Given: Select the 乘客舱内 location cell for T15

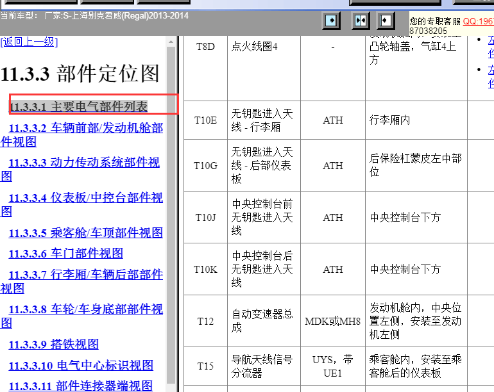Looking at the screenshot, I should click(x=416, y=366).
